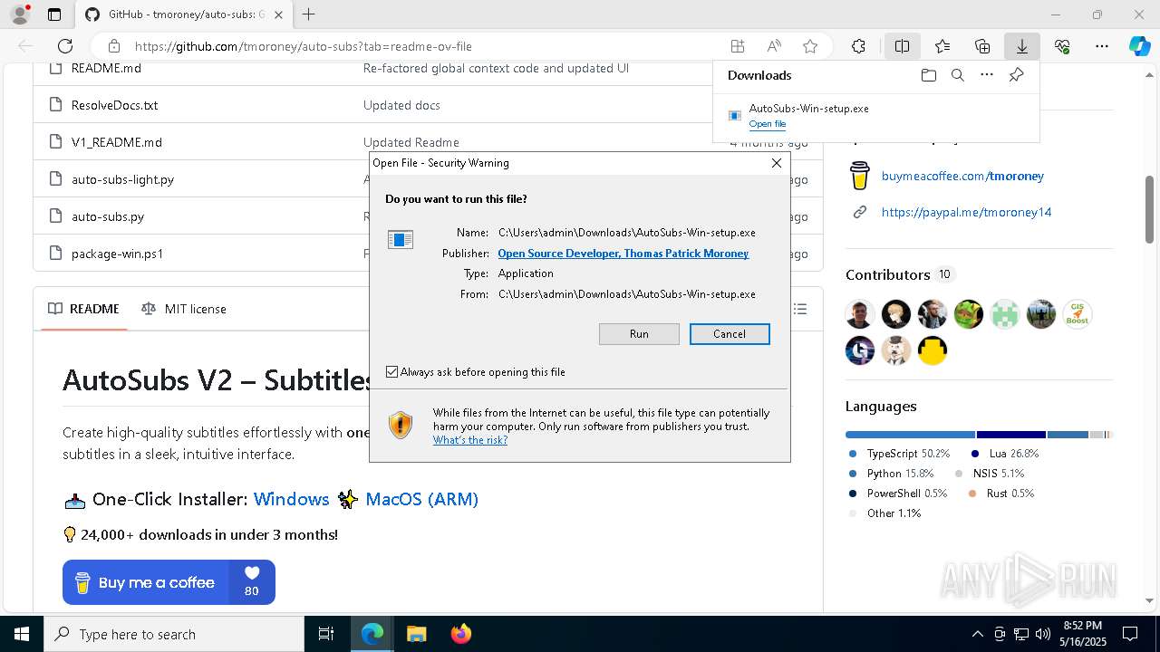
Task: Close the GitHub auto-subs tab
Action: click(279, 14)
